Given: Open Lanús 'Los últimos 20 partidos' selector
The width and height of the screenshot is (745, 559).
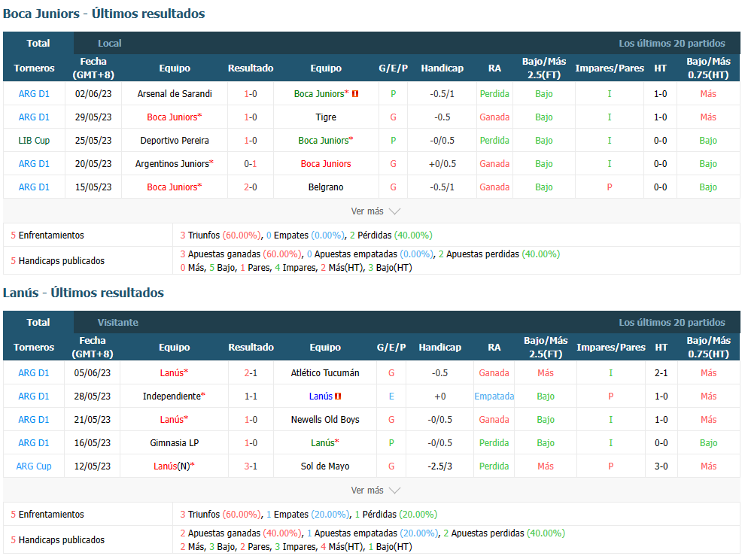Looking at the screenshot, I should pos(672,323).
